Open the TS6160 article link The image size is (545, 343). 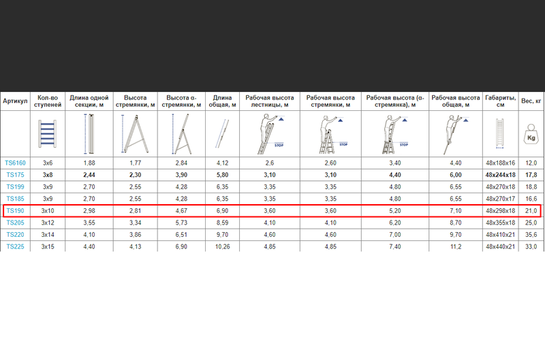tap(15, 163)
